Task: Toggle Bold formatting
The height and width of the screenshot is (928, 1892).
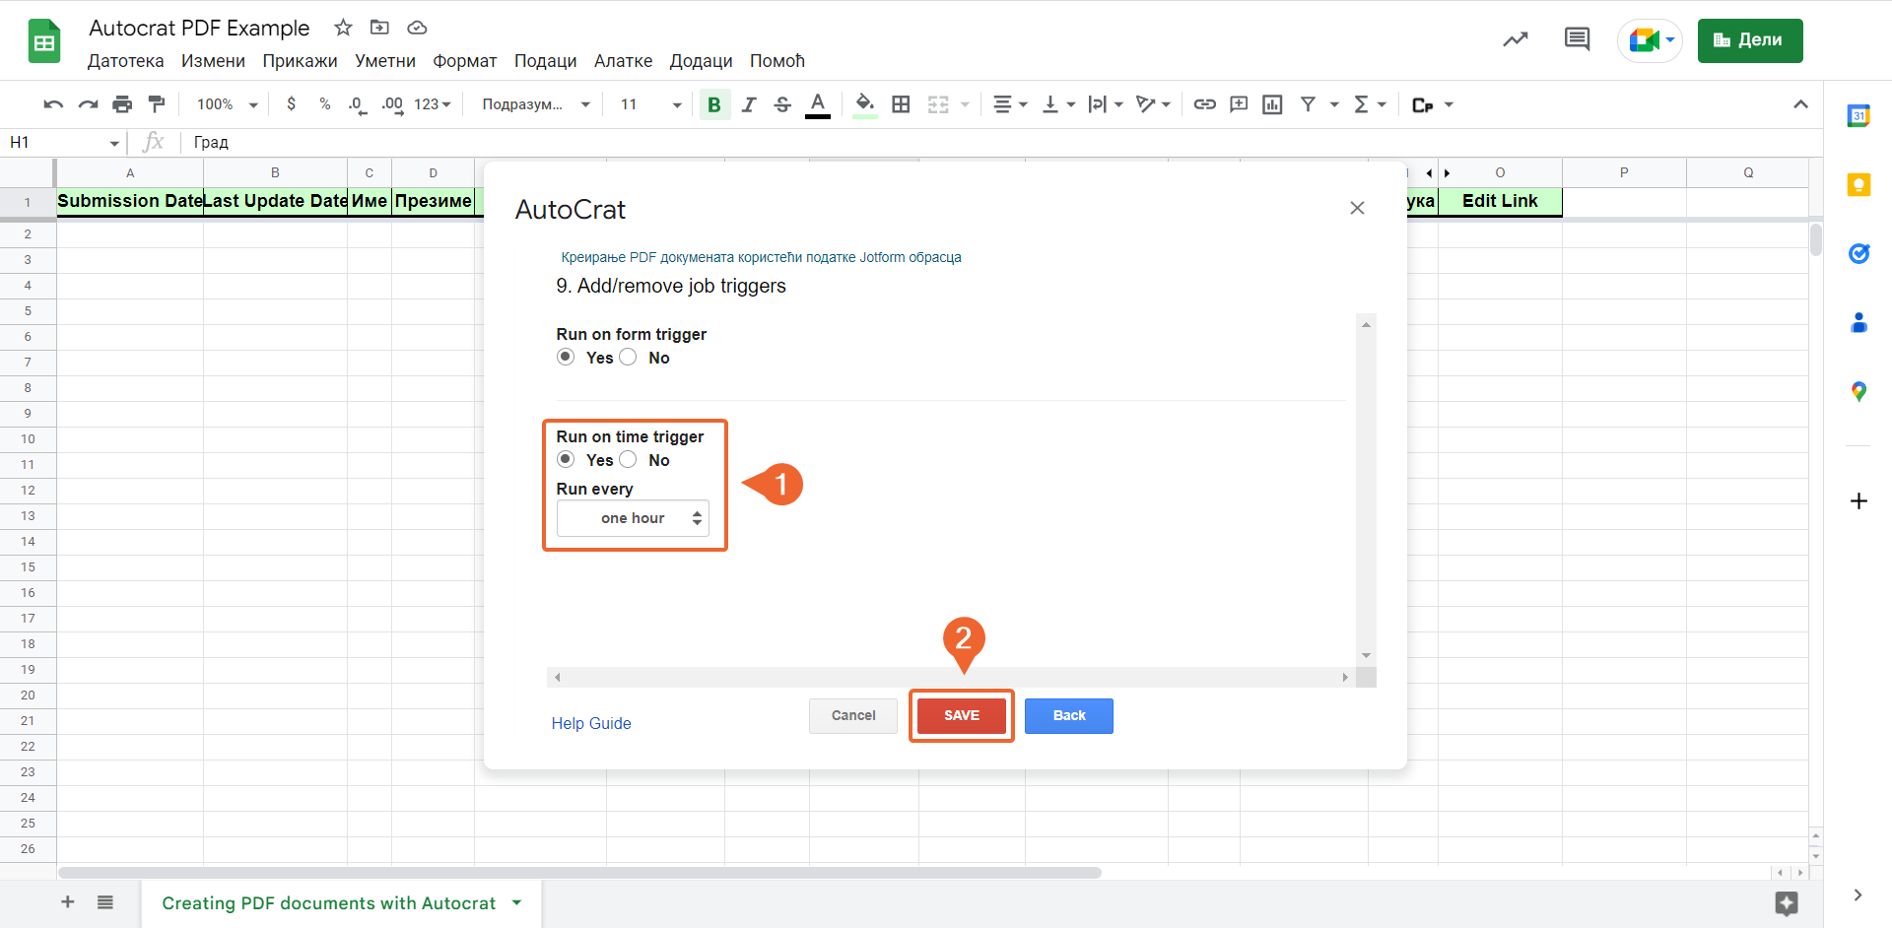Action: click(714, 104)
